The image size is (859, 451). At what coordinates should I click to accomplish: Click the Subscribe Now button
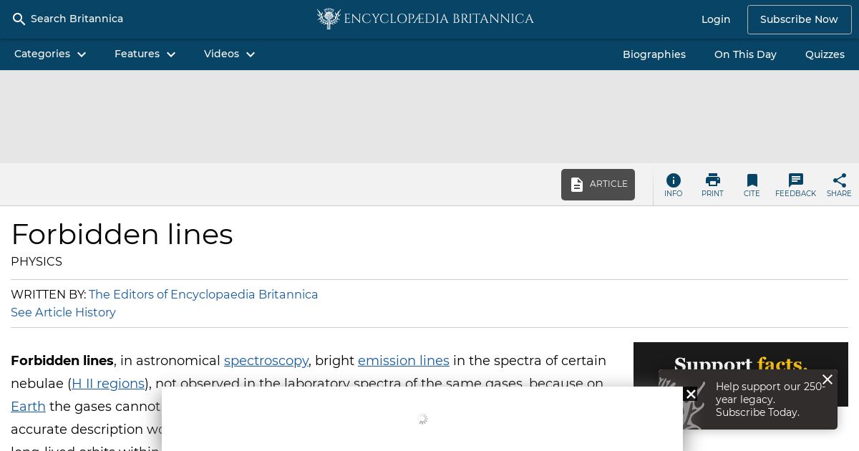799,19
